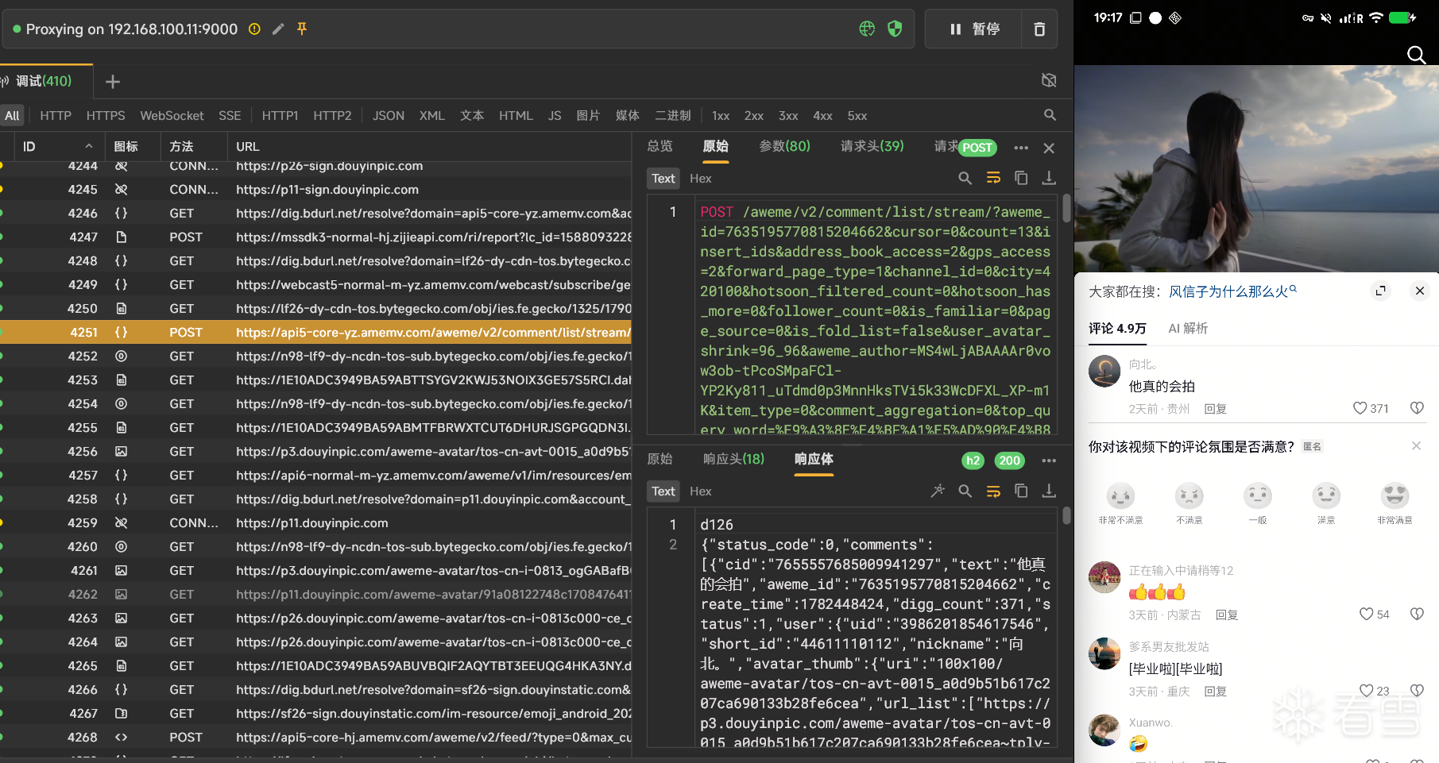
Task: Close the request detail panel
Action: (1049, 148)
